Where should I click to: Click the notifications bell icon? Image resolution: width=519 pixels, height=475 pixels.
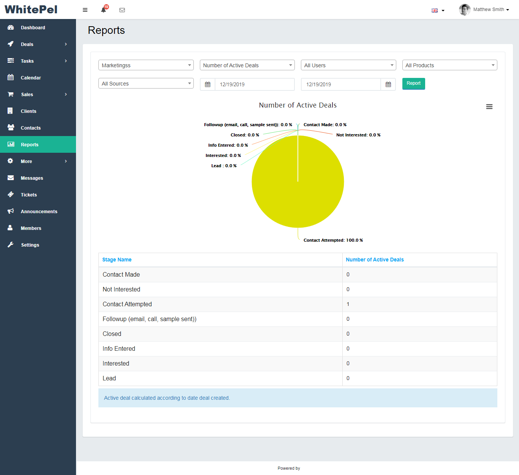click(103, 10)
